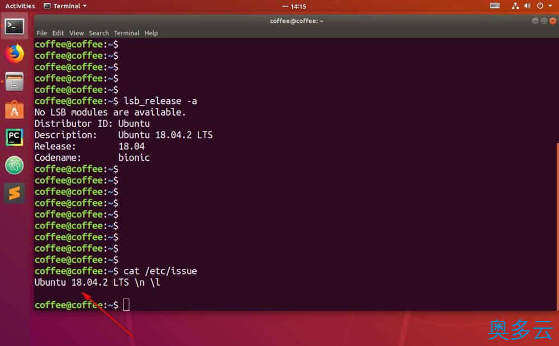Open the Files manager from the dock
The image size is (559, 346).
pos(15,81)
